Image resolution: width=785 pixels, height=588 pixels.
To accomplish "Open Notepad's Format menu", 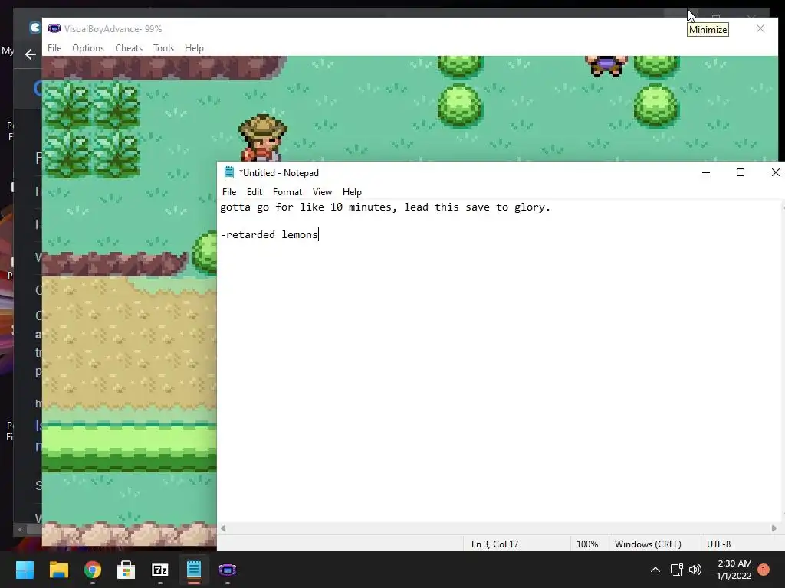I will point(287,192).
